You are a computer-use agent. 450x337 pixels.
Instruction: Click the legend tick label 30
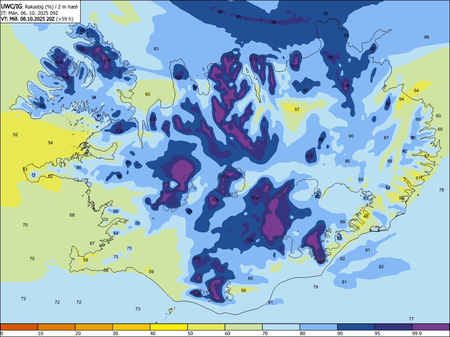pyautogui.click(x=115, y=333)
